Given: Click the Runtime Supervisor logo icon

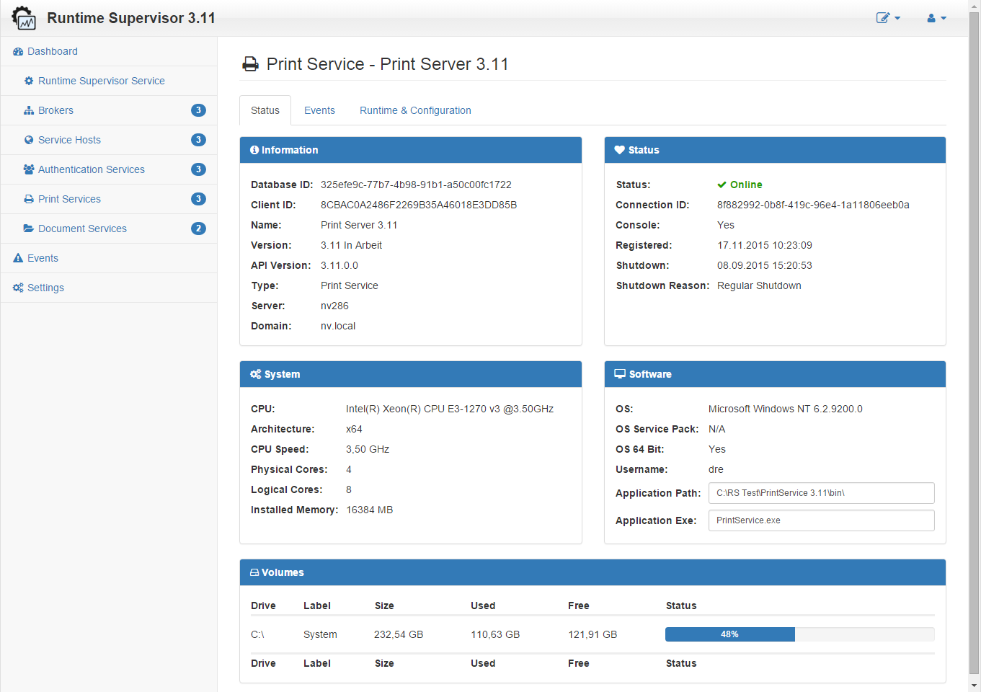Looking at the screenshot, I should (24, 18).
